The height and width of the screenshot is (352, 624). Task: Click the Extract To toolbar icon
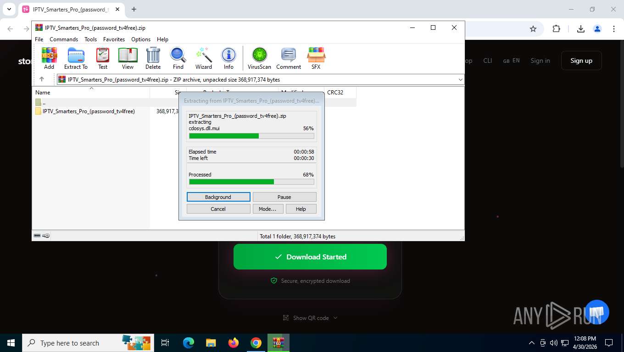coord(76,58)
